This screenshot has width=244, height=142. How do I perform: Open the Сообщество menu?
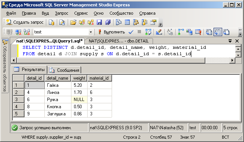click(x=121, y=14)
